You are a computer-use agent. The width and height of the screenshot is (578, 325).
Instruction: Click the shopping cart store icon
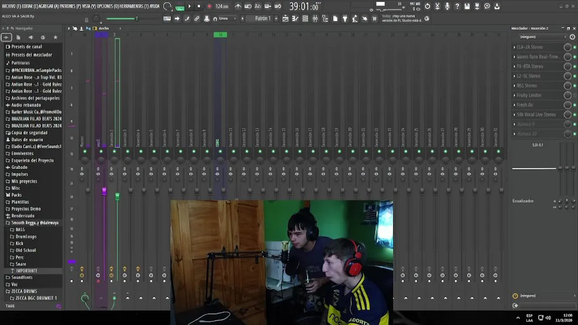pos(374,19)
